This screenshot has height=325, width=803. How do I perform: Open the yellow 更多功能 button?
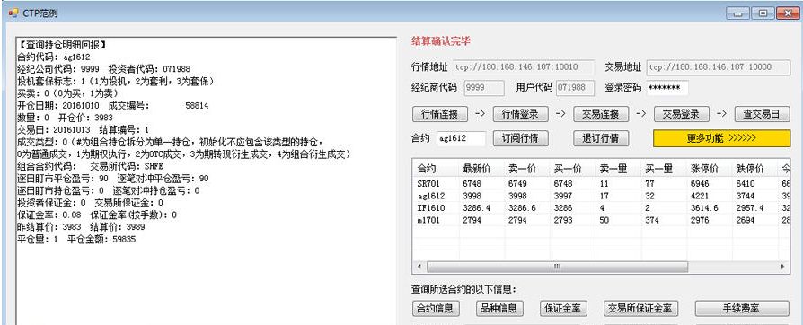point(721,138)
